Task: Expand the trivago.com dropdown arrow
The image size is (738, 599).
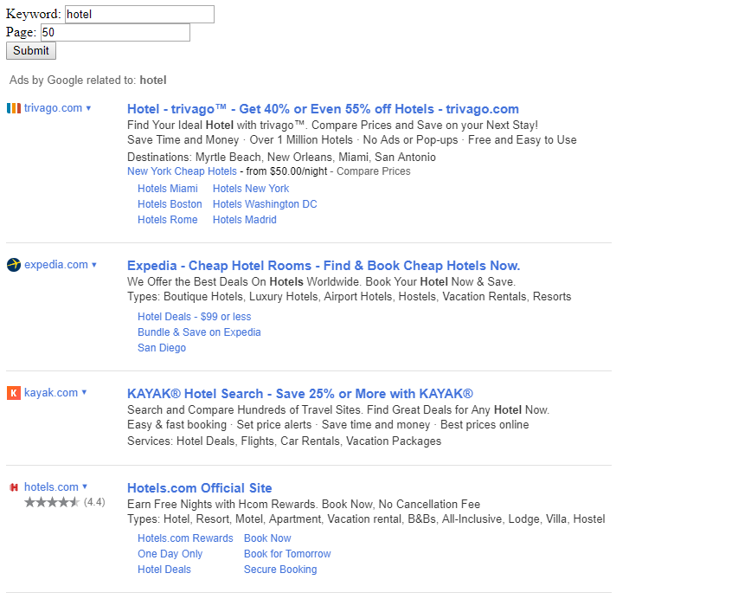Action: tap(88, 108)
